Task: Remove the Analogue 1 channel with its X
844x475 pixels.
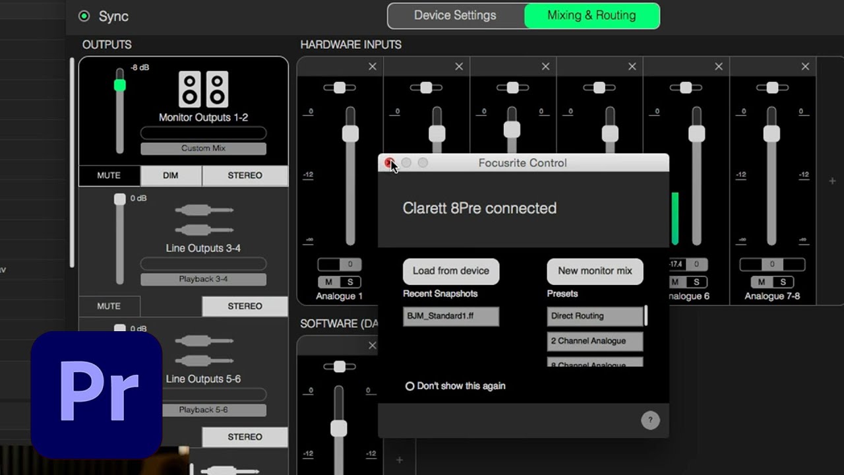Action: (373, 66)
